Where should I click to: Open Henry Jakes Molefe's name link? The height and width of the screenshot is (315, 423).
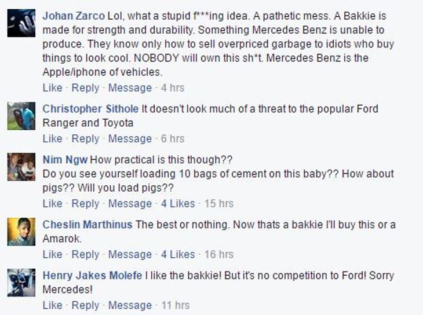click(x=92, y=276)
